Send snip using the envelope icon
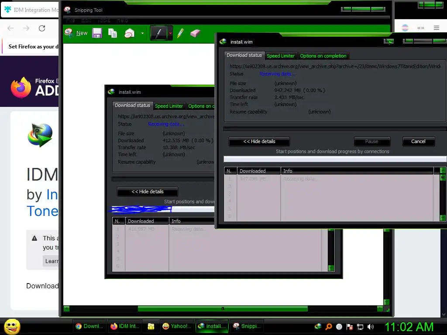 point(129,33)
